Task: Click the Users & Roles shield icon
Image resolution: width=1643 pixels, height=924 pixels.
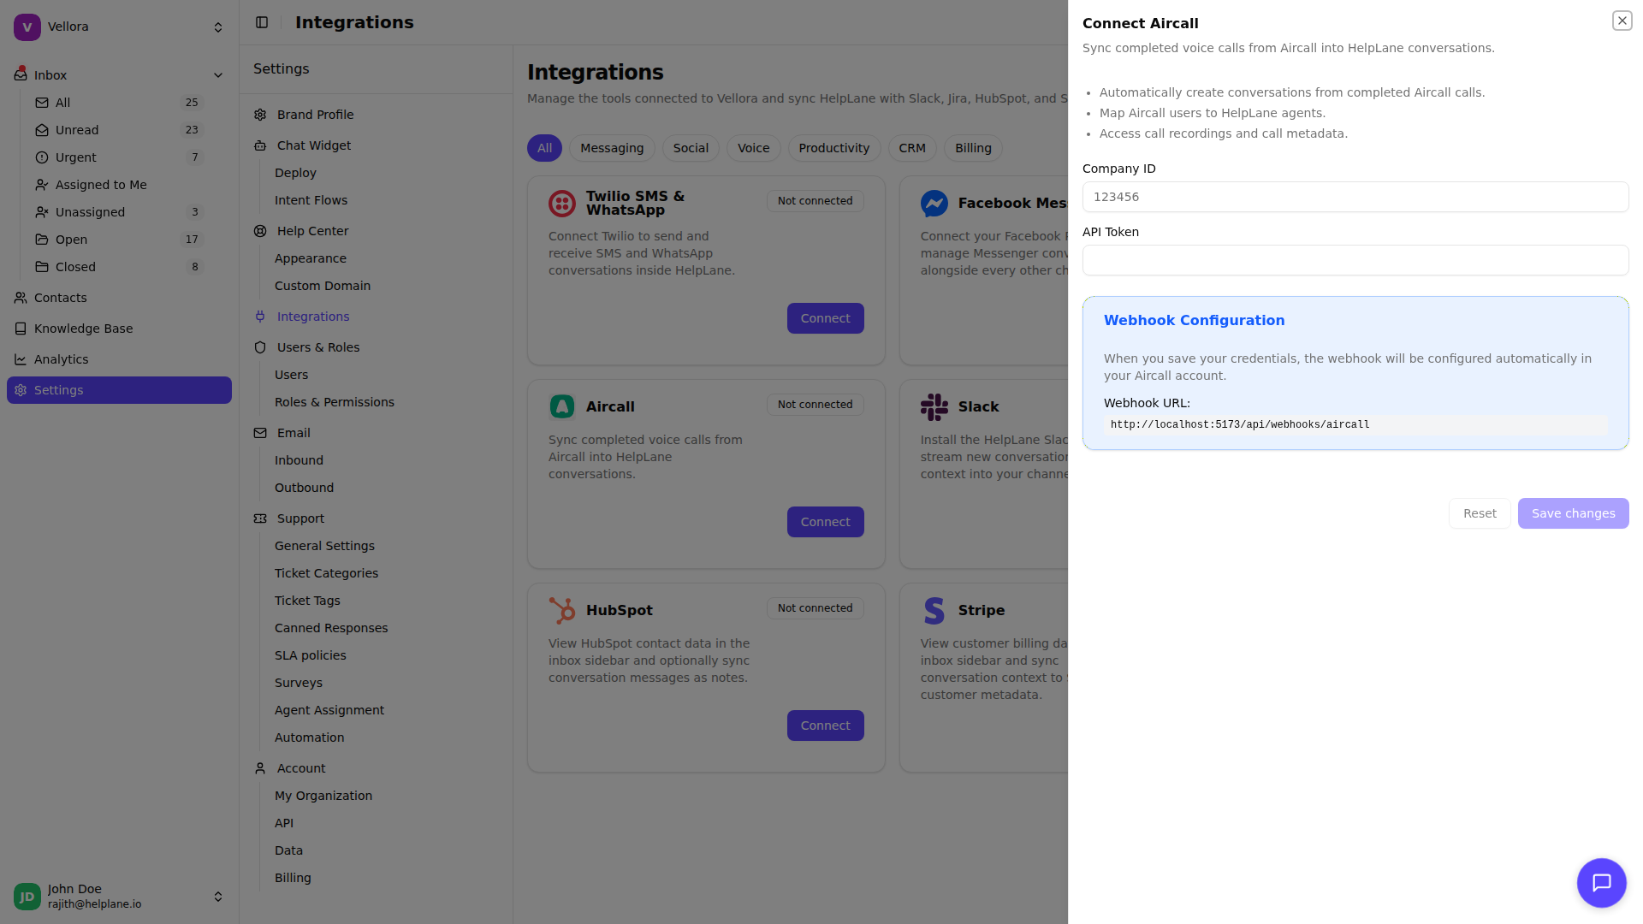Action: pos(260,347)
